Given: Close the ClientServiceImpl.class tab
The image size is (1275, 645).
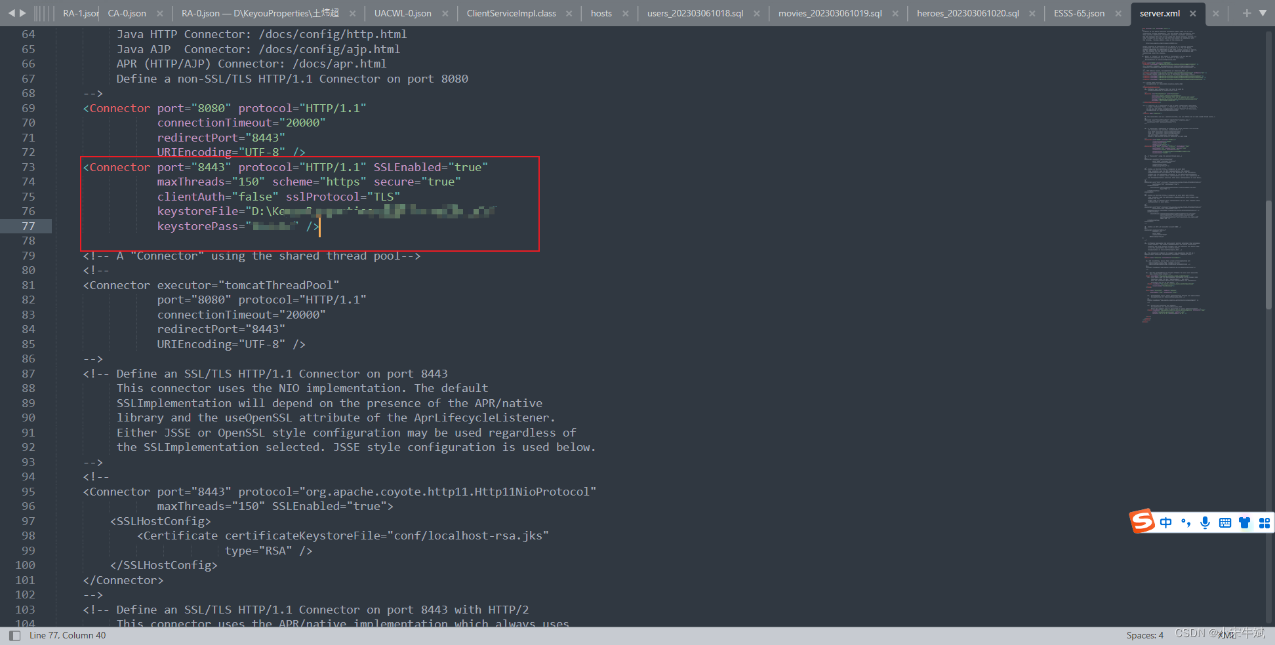Looking at the screenshot, I should [x=569, y=13].
